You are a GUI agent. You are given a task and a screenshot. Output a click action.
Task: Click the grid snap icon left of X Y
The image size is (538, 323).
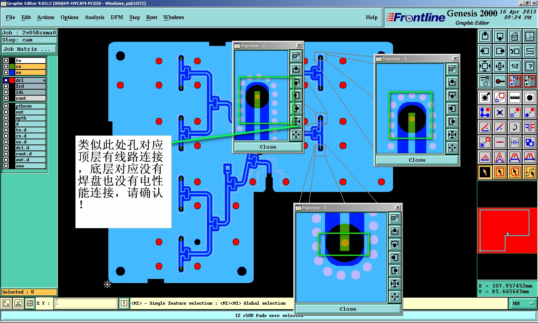coord(30,303)
